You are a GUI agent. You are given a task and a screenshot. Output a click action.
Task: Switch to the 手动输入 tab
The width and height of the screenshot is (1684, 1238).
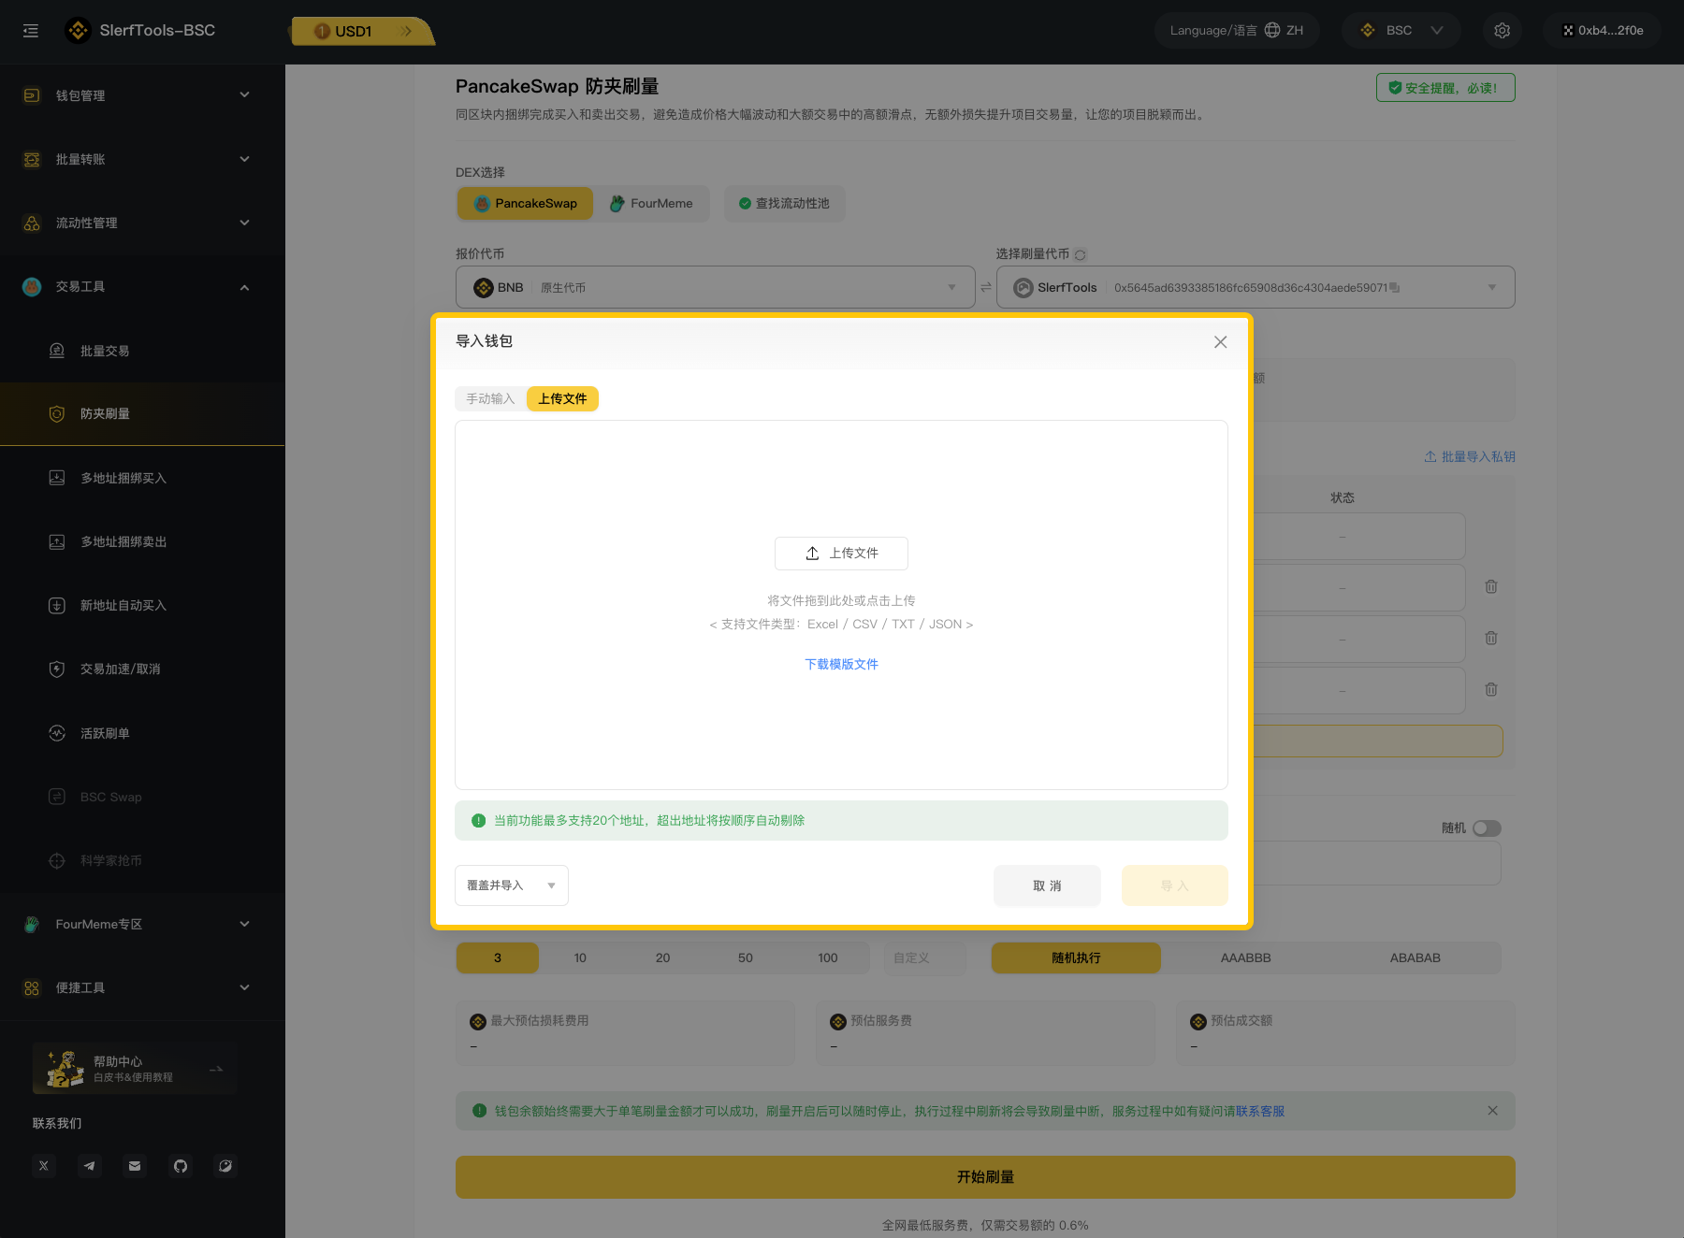[x=490, y=399]
